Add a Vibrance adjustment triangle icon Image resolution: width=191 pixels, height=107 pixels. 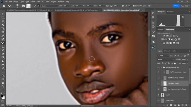pos(178,36)
